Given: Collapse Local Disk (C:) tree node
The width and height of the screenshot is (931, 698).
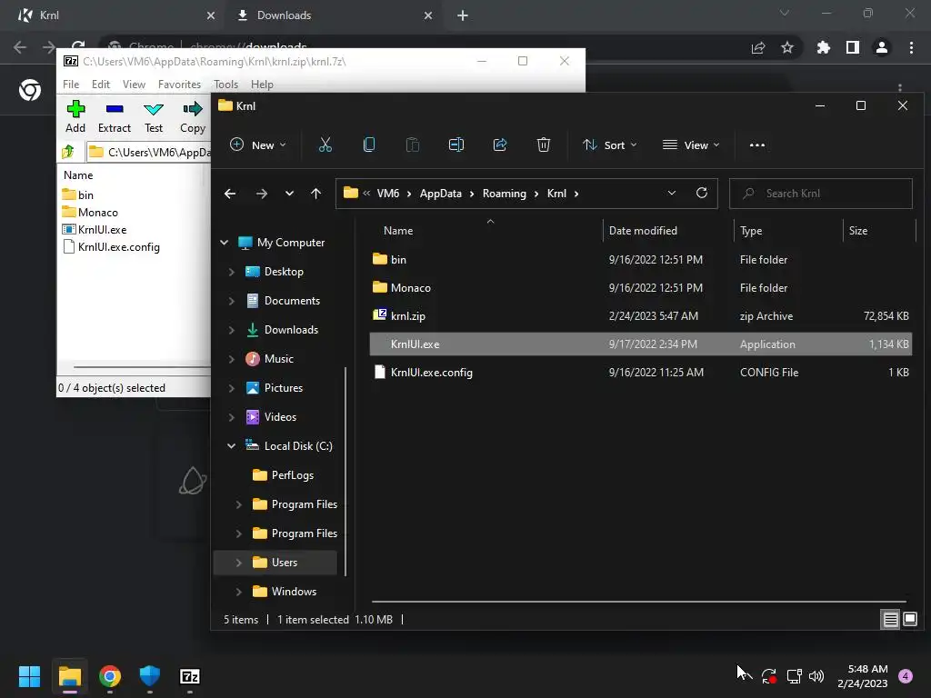Looking at the screenshot, I should click(x=232, y=445).
